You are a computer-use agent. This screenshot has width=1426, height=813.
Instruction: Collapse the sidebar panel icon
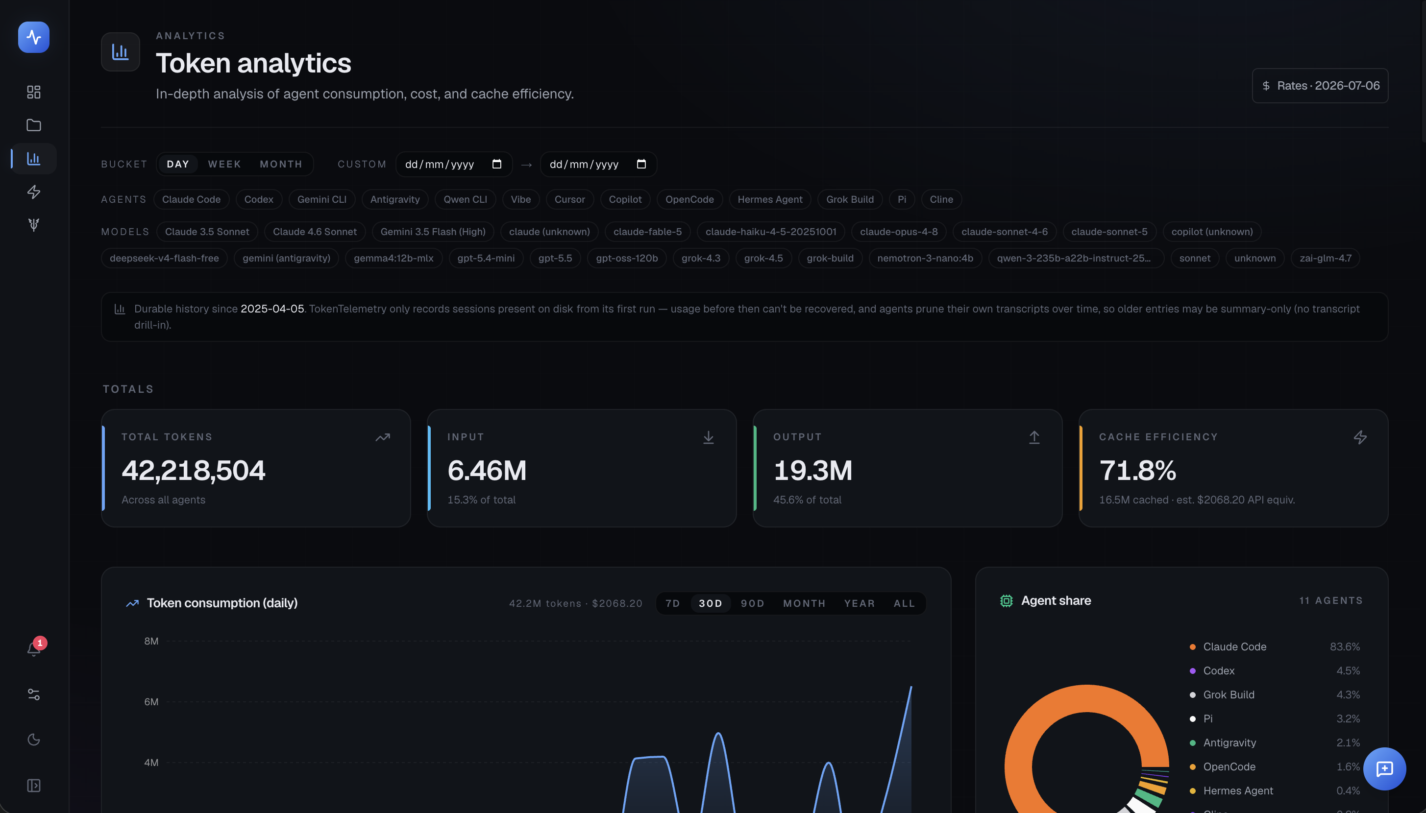click(33, 786)
